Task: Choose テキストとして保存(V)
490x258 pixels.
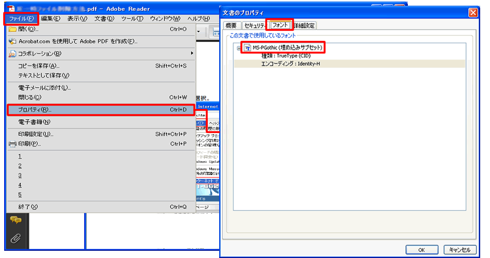Action: pyautogui.click(x=101, y=75)
